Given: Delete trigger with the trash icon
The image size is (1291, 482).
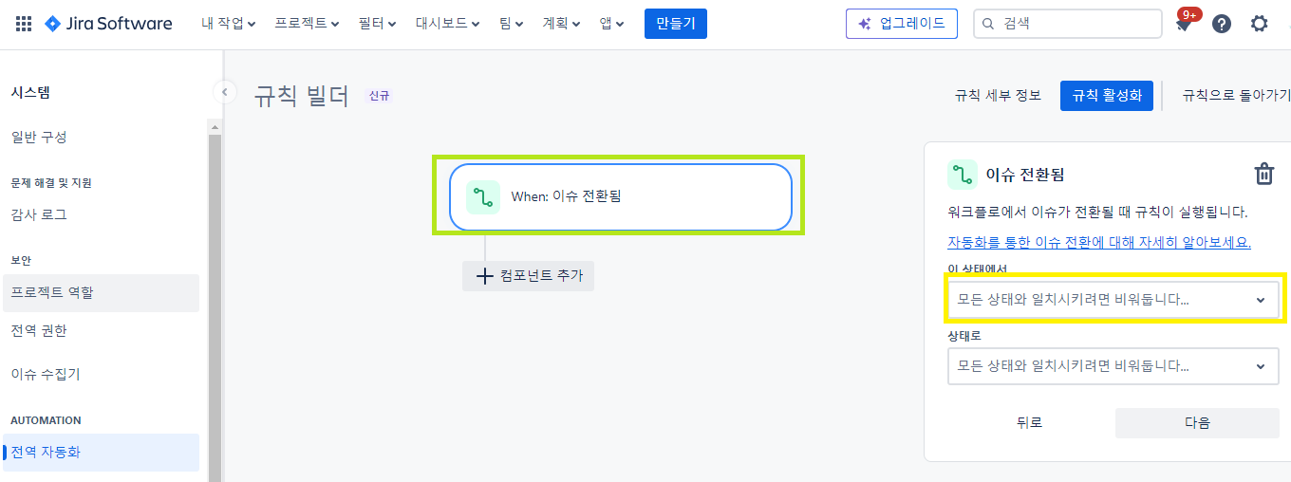Looking at the screenshot, I should [1264, 175].
